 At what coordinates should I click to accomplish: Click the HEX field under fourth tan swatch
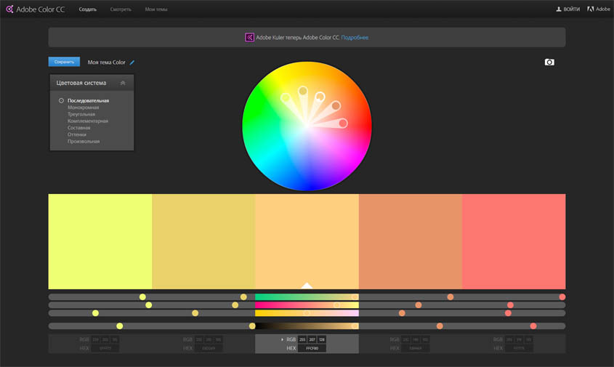click(416, 348)
